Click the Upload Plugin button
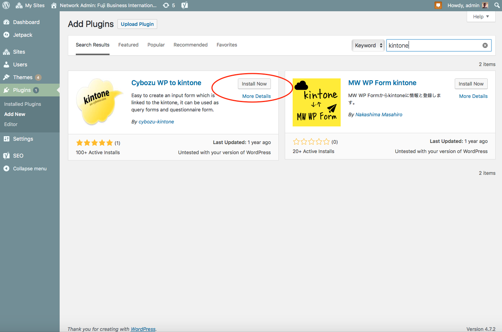The width and height of the screenshot is (502, 332). (137, 24)
